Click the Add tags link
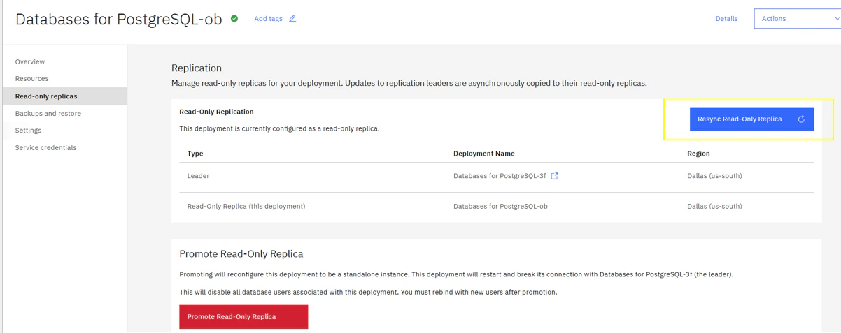Viewport: 841px width, 333px height. point(268,19)
